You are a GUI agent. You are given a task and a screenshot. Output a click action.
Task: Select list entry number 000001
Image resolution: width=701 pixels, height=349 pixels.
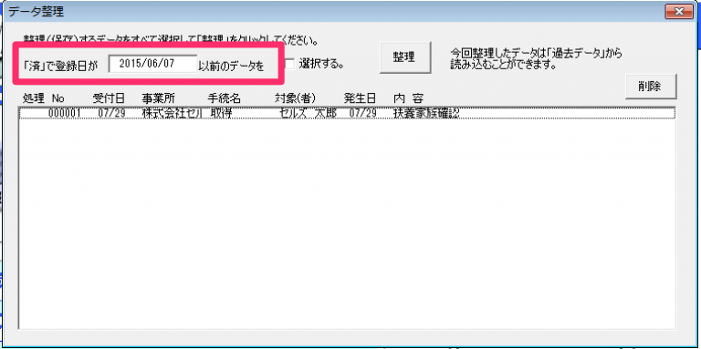pyautogui.click(x=347, y=113)
